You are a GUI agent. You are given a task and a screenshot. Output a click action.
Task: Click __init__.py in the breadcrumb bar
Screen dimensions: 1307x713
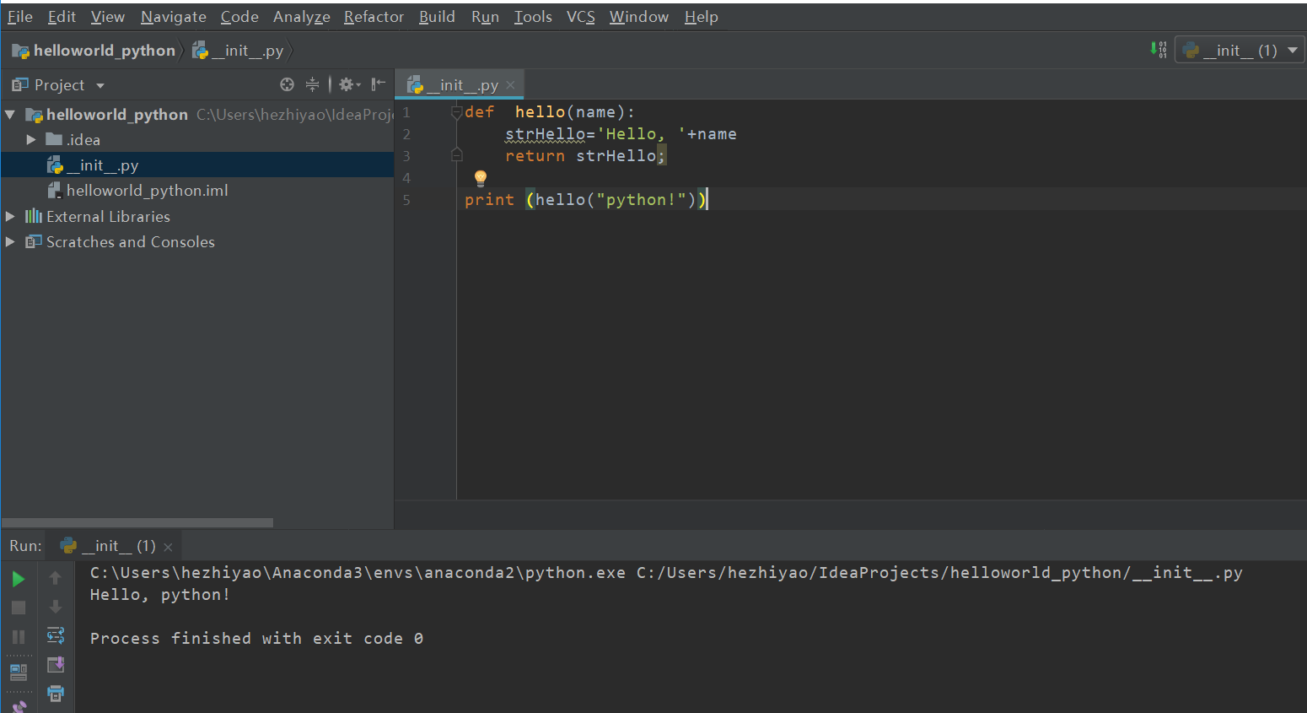click(238, 51)
